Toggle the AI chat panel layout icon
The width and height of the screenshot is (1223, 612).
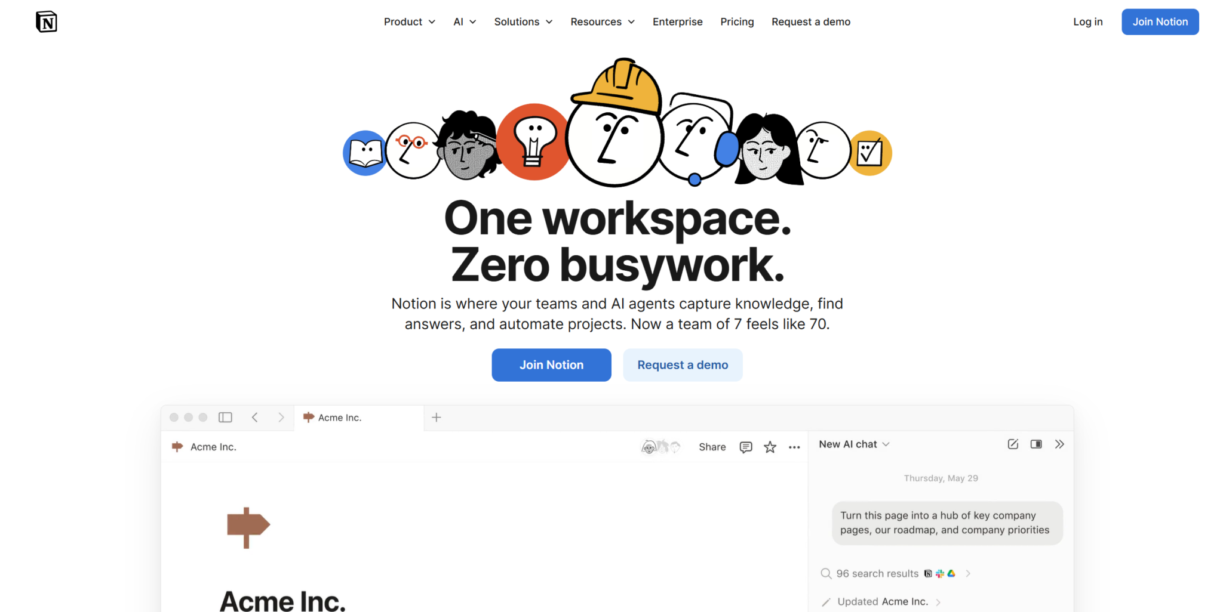coord(1036,444)
